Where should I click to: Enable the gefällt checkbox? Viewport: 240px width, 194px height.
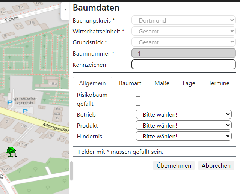[x=138, y=103]
